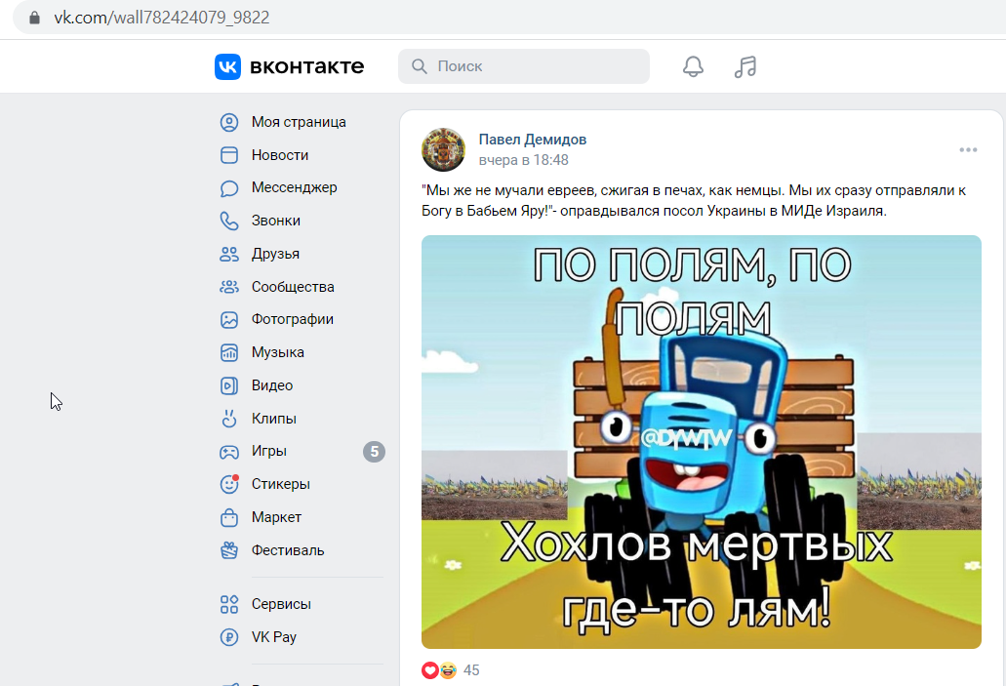
Task: Open Игры section label
Action: (269, 451)
